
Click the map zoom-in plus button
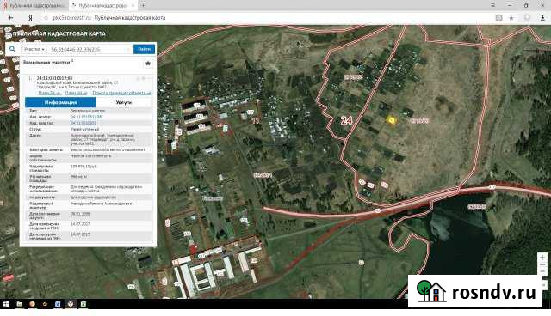(542, 258)
